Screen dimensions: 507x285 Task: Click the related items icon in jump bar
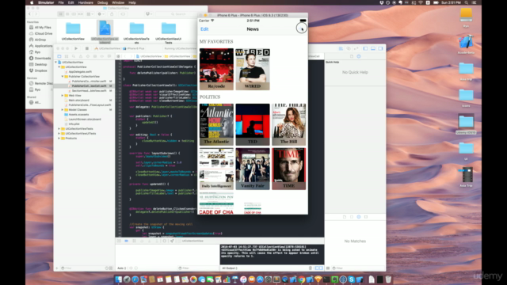(118, 56)
